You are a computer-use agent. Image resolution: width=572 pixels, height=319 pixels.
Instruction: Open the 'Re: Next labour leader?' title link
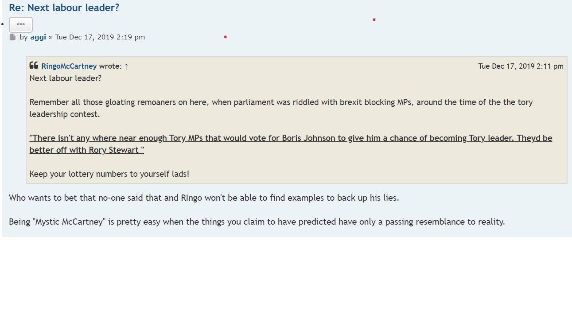64,8
